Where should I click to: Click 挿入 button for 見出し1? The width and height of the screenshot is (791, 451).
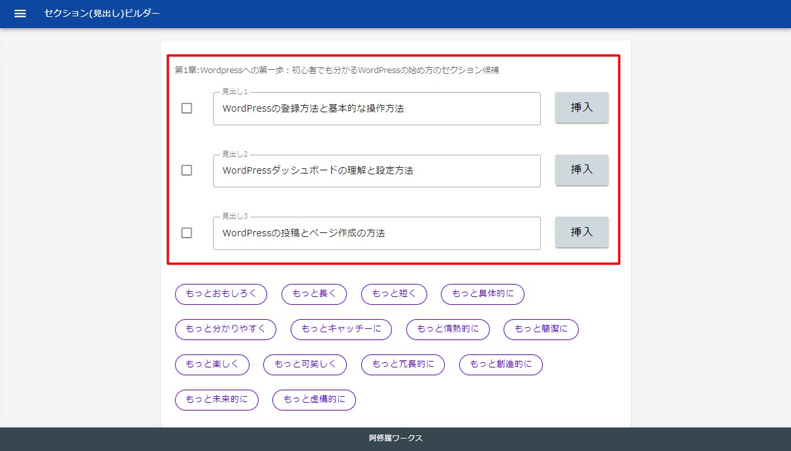click(x=582, y=108)
